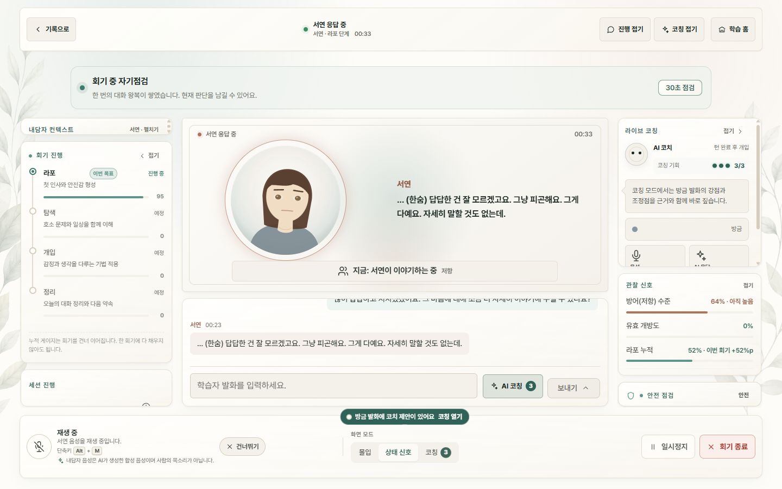Collapse the 라이브 코칭 panel with 접기 chevron
782x489 pixels.
tap(733, 131)
